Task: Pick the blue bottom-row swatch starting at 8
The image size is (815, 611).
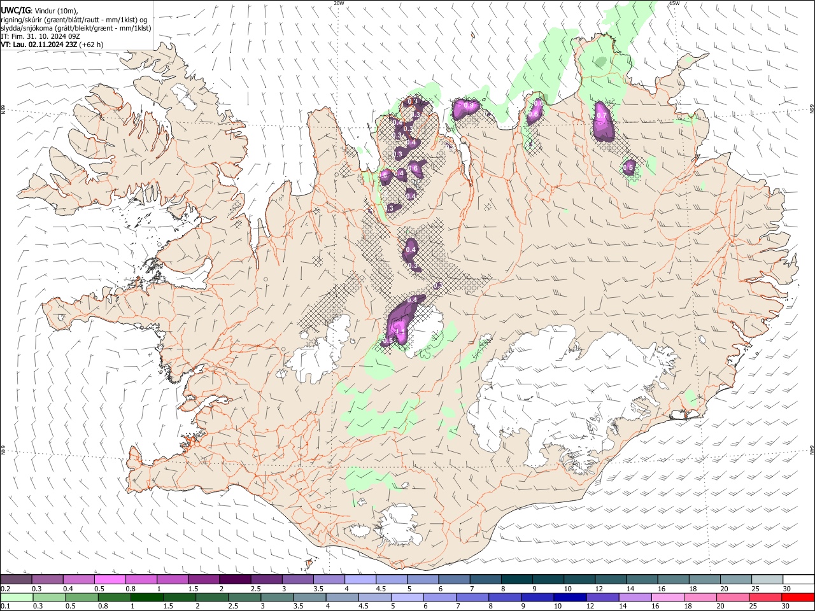Action: coord(505,597)
